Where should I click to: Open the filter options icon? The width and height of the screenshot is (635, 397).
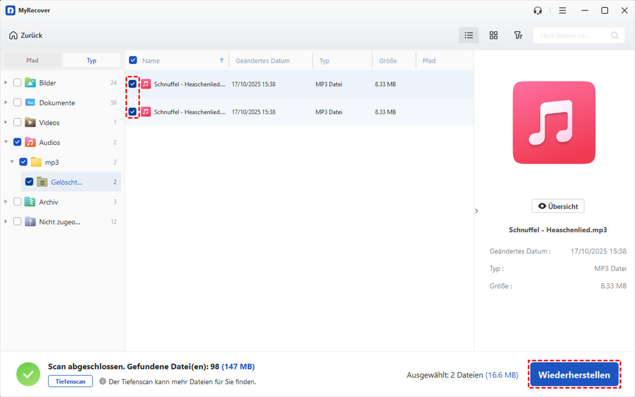click(x=518, y=35)
